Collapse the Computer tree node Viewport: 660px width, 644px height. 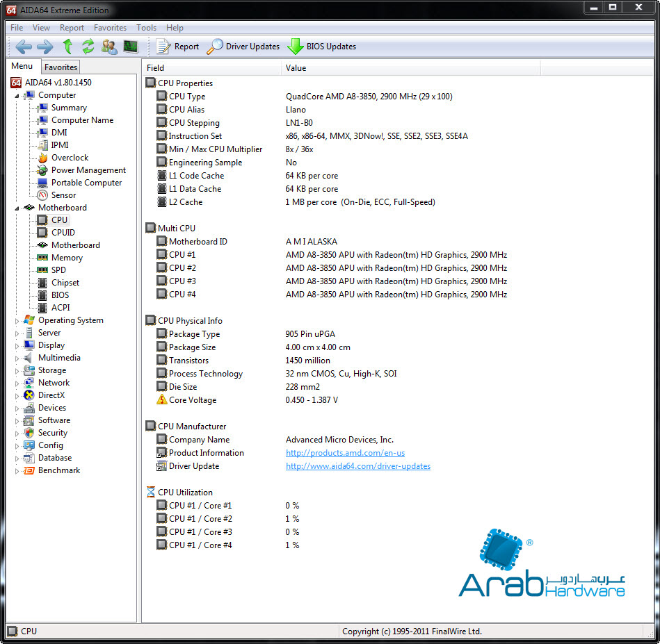(17, 96)
